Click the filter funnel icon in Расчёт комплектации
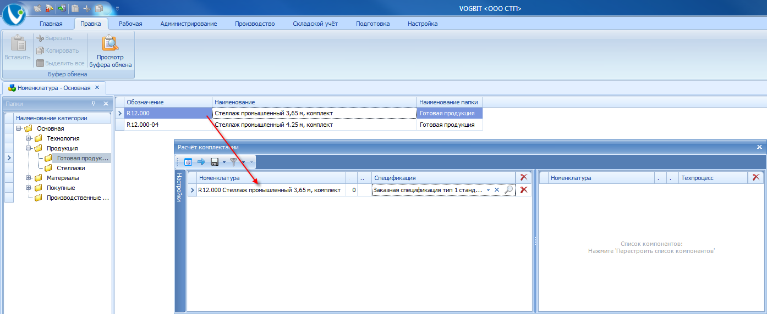Viewport: 767px width, 314px height. 233,162
